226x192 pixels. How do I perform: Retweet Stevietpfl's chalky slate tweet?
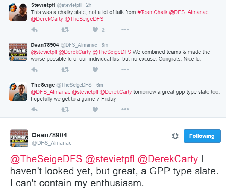tap(65, 30)
